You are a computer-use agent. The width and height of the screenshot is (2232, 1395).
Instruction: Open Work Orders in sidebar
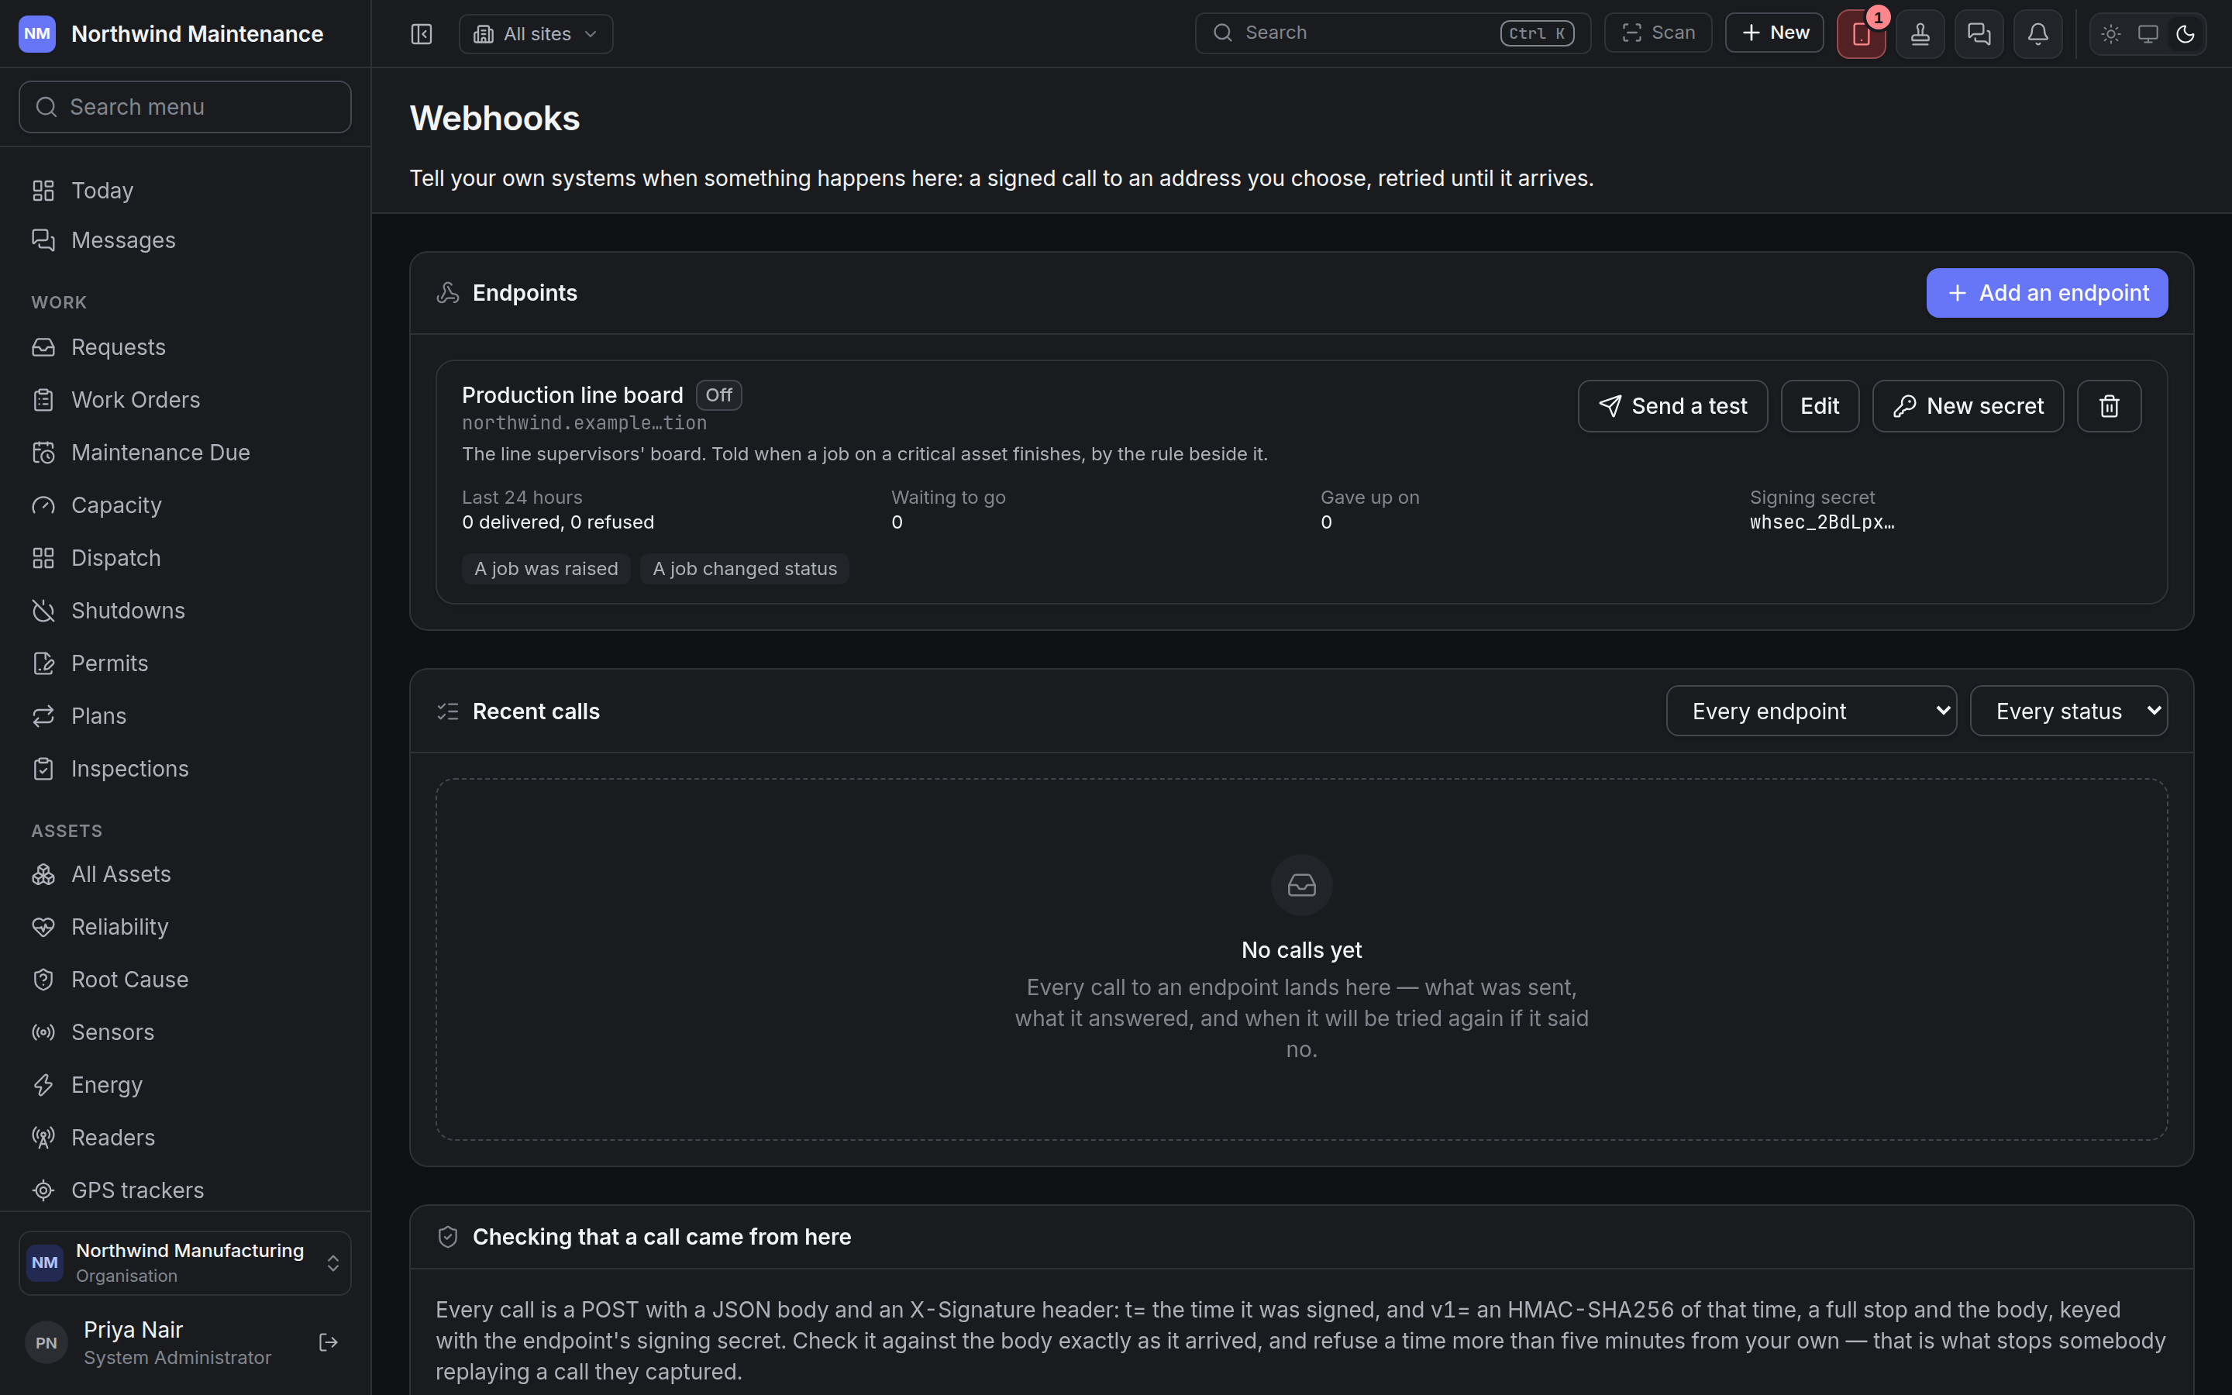185,399
